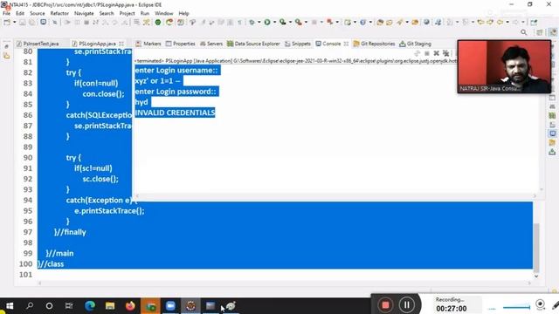
Task: Open the Window menu
Action: 163,13
